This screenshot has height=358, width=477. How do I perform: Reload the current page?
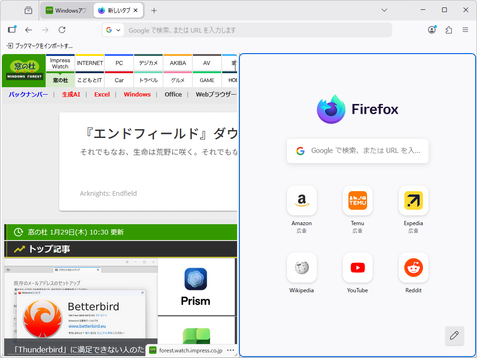coord(62,29)
